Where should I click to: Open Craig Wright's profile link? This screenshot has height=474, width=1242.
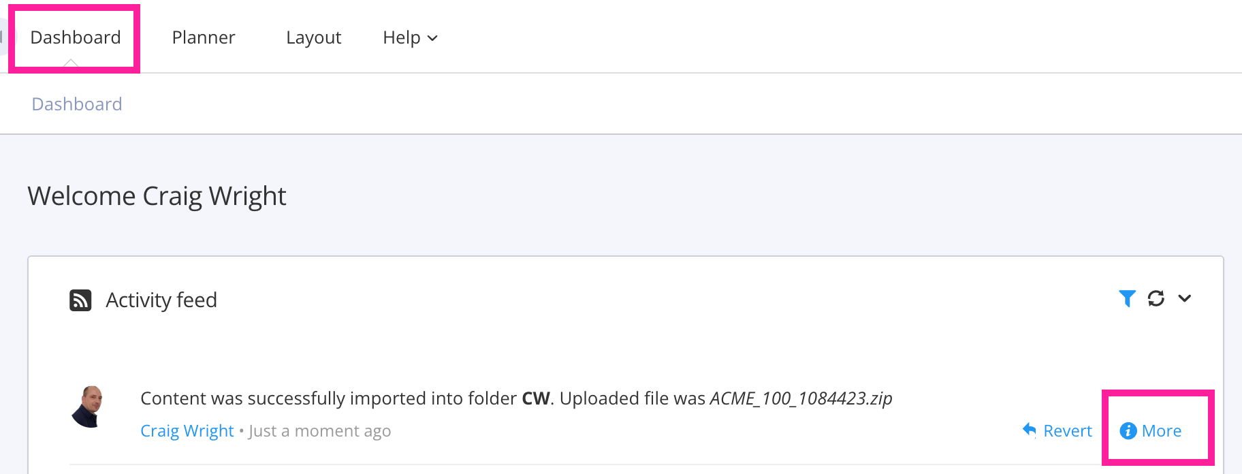(187, 430)
